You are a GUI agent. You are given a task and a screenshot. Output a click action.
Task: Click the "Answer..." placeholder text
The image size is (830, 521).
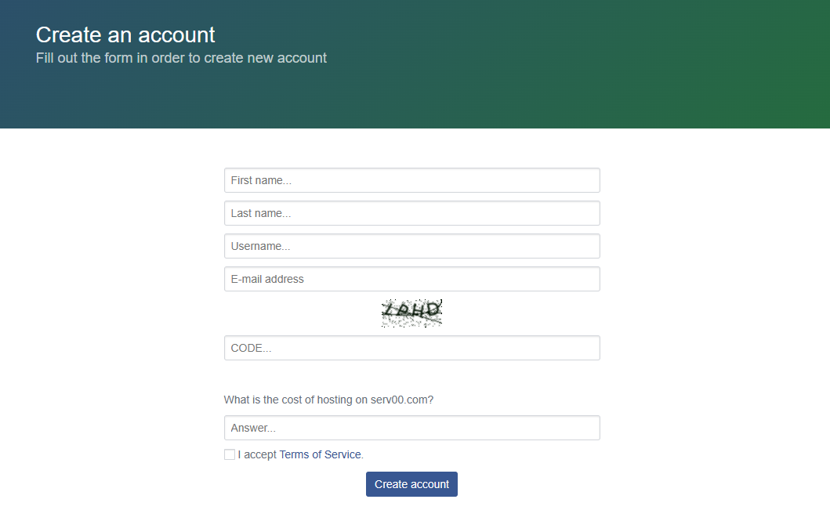tap(253, 428)
